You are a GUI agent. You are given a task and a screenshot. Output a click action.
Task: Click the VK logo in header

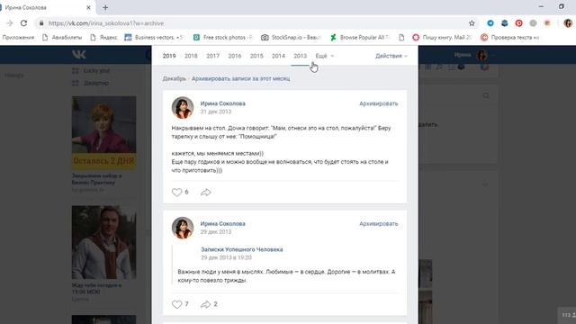(x=79, y=55)
